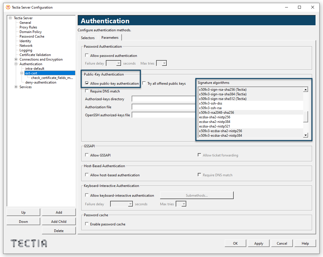Select x509v3-ssh-dss algorithm
This screenshot has width=323, height=257.
(251, 103)
